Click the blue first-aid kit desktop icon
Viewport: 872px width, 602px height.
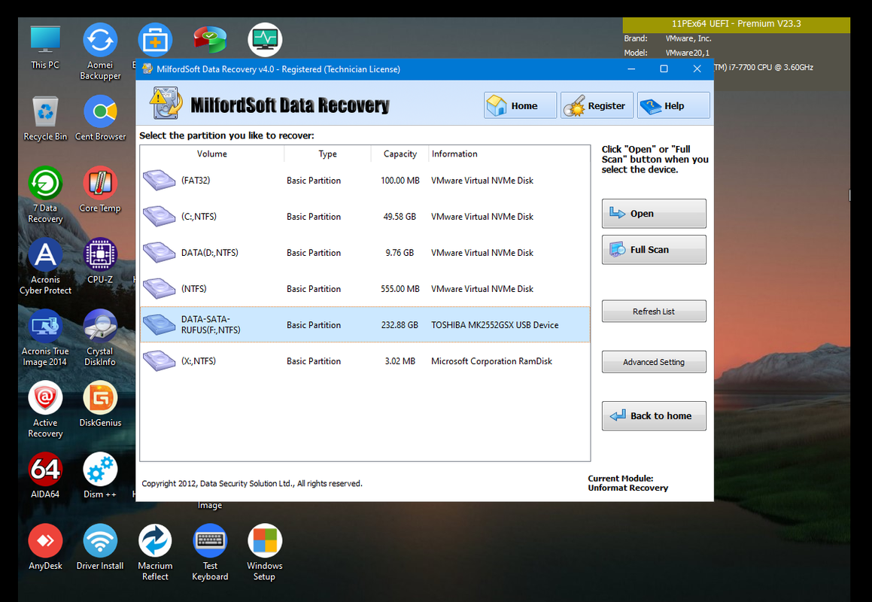pyautogui.click(x=155, y=39)
